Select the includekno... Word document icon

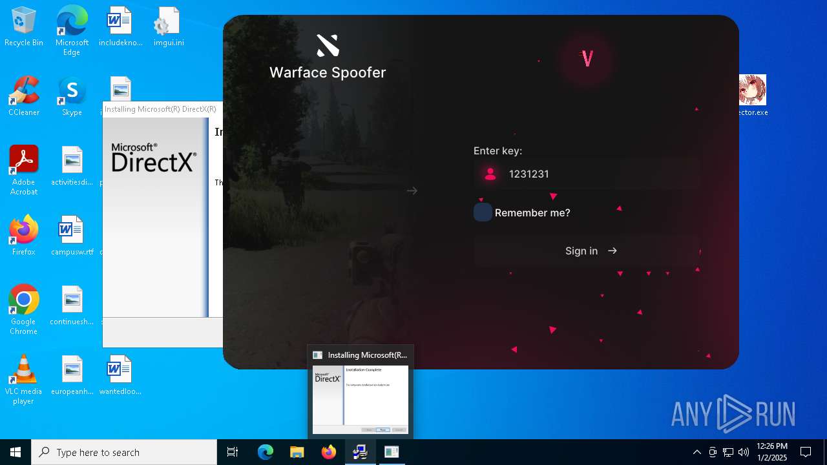120,27
